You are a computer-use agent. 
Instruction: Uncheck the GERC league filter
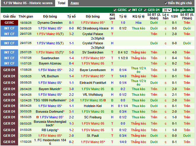tap(115, 10)
